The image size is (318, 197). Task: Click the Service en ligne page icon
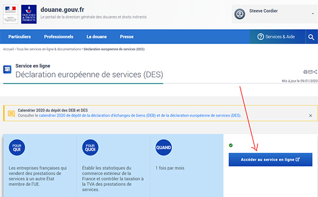click(x=7, y=70)
